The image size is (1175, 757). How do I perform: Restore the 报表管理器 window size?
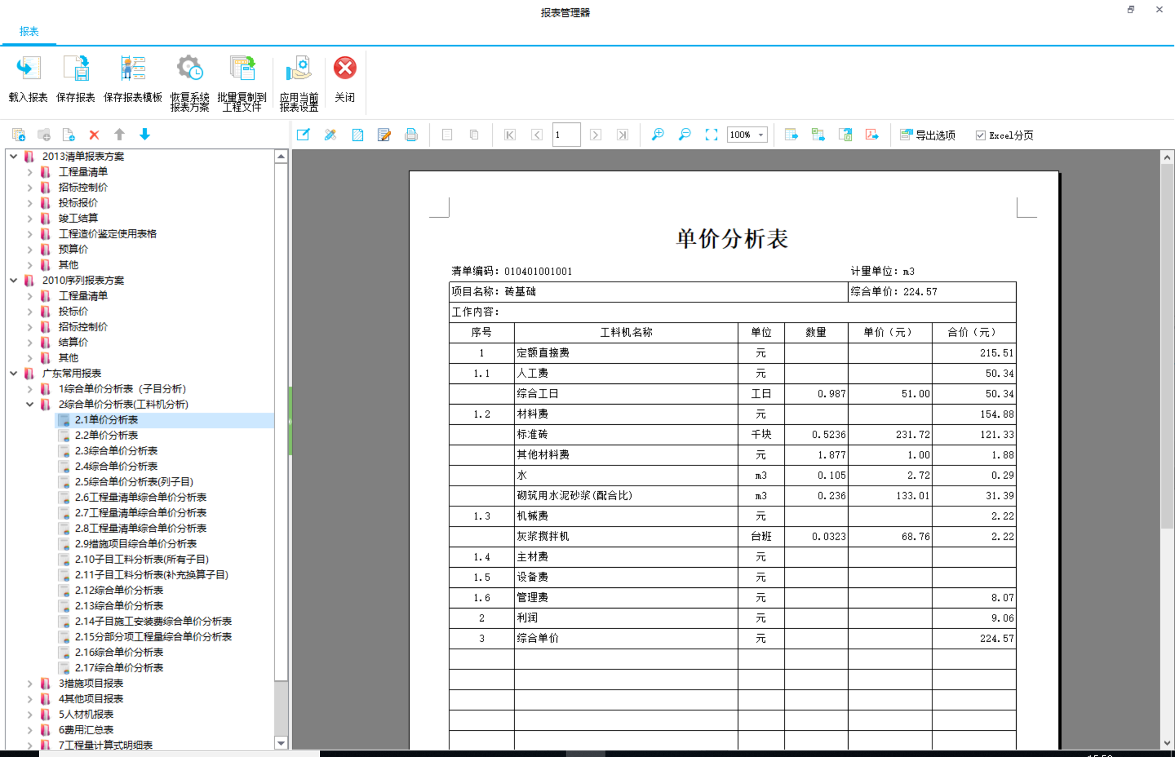click(x=1131, y=9)
